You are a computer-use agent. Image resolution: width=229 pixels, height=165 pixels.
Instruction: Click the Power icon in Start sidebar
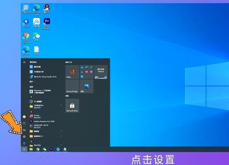[x=24, y=143]
